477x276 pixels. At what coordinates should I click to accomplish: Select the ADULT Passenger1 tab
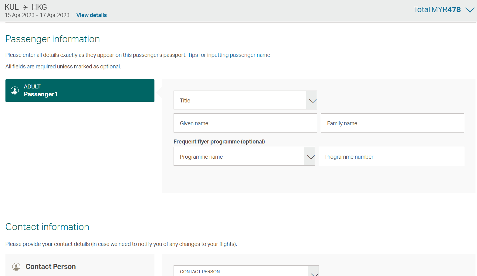80,91
